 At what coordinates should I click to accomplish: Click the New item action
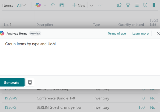pyautogui.click(x=79, y=5)
